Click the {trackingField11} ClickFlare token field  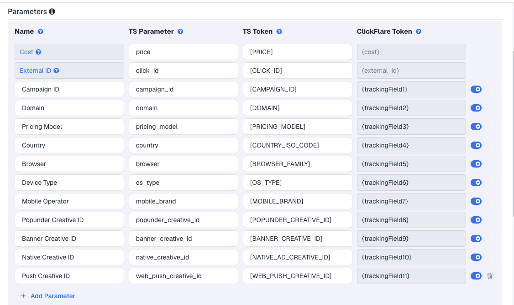coord(411,276)
